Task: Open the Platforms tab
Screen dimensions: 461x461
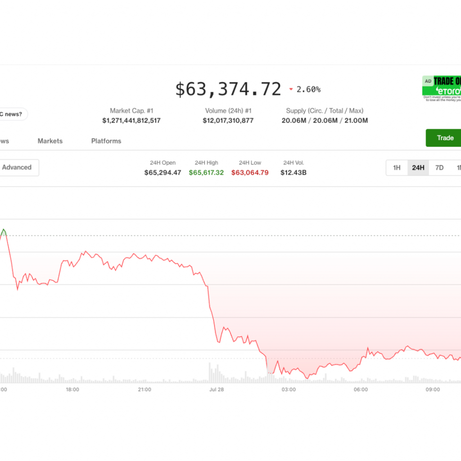Action: (106, 141)
